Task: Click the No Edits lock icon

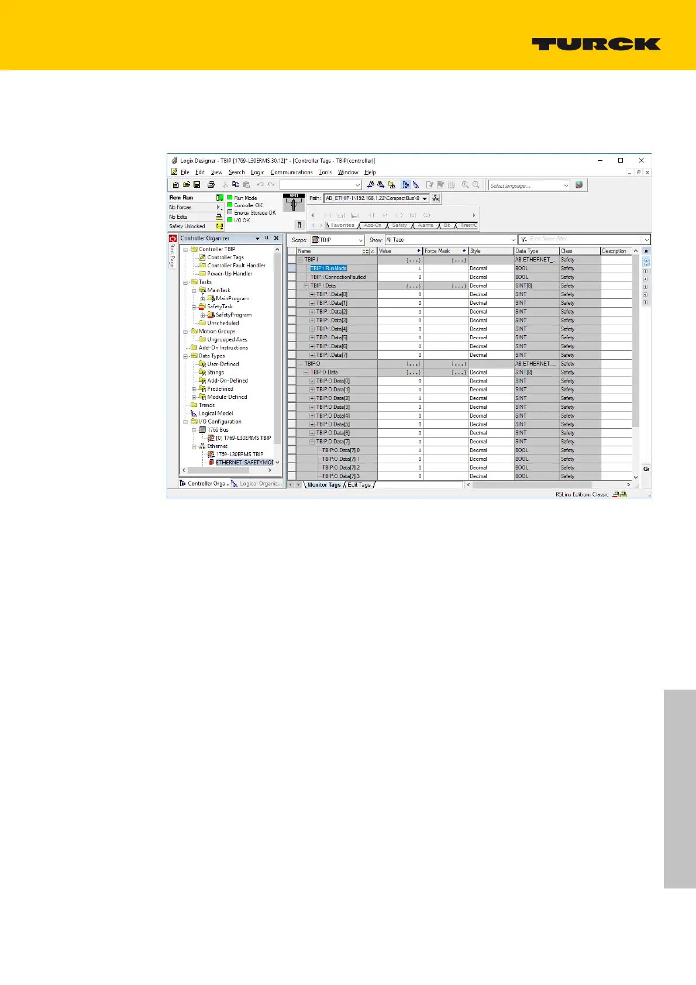Action: click(x=219, y=216)
